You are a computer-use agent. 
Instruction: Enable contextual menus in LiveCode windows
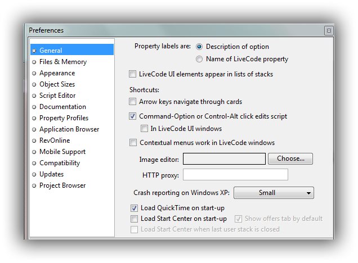(133, 143)
